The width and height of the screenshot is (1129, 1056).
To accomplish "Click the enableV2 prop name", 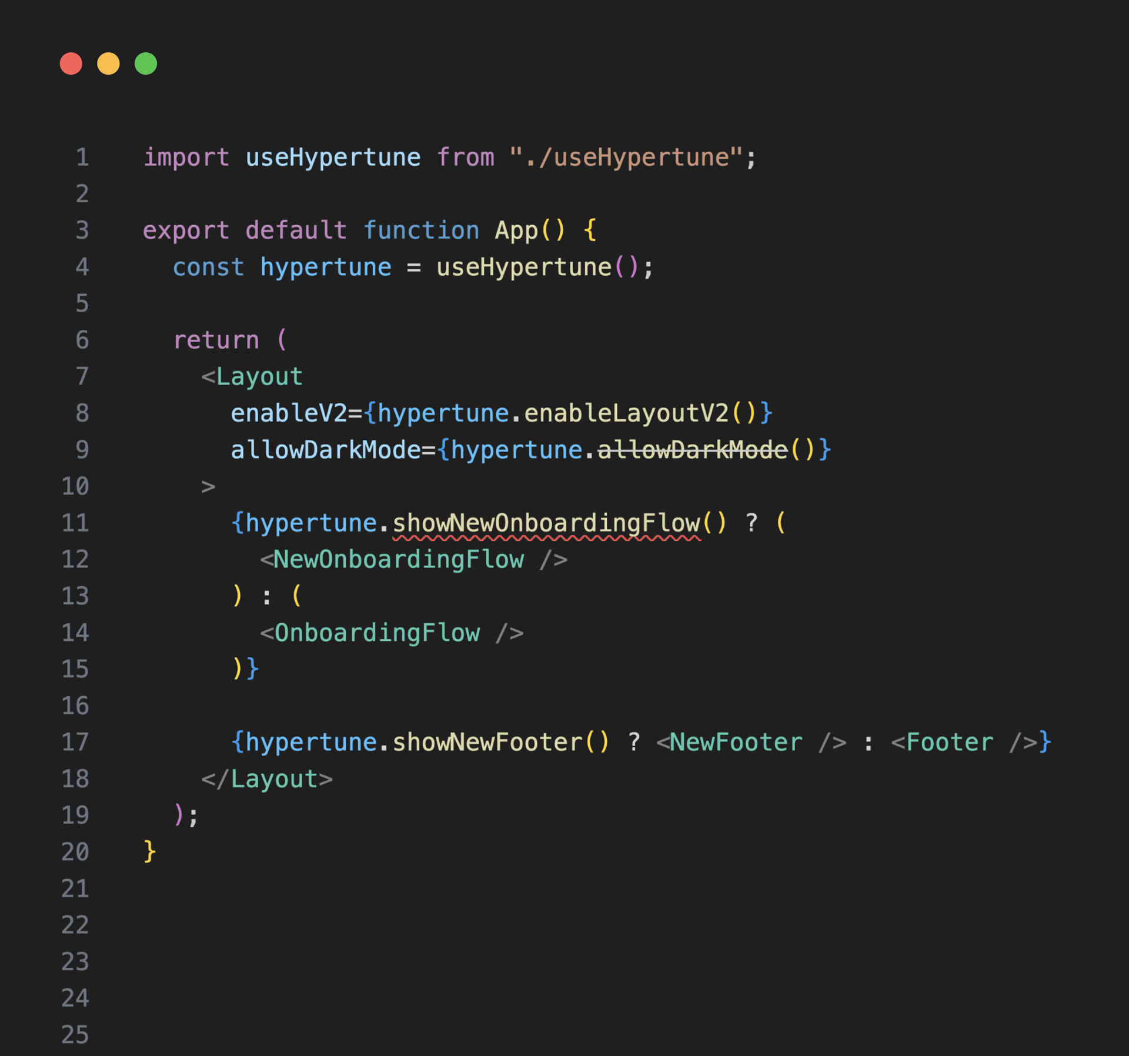I will (289, 413).
